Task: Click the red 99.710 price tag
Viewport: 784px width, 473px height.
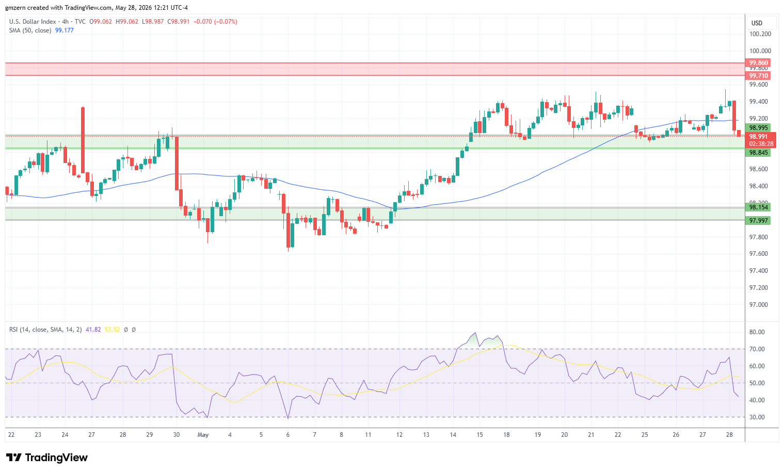Action: (759, 76)
